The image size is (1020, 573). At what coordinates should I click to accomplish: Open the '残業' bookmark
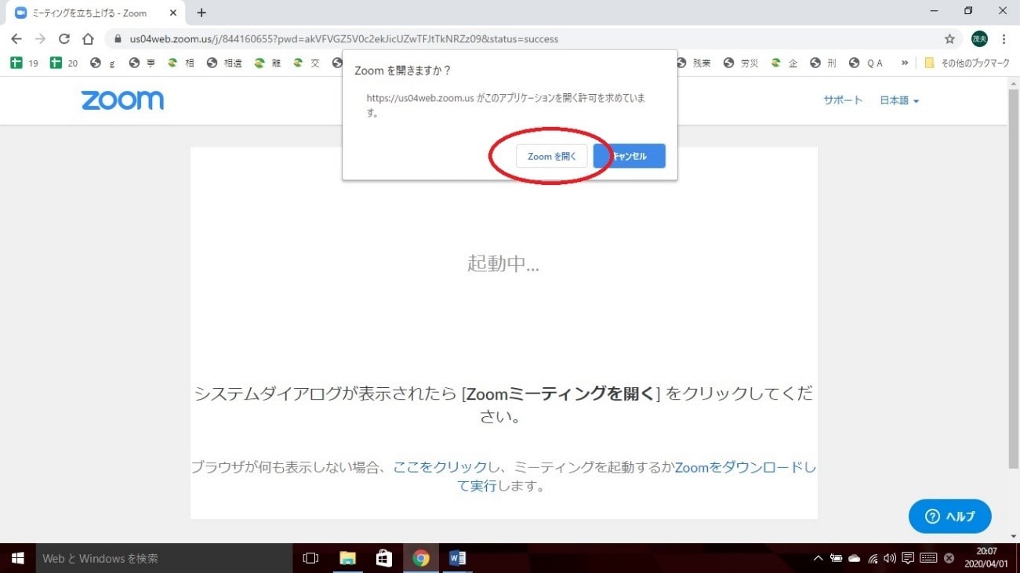point(693,63)
